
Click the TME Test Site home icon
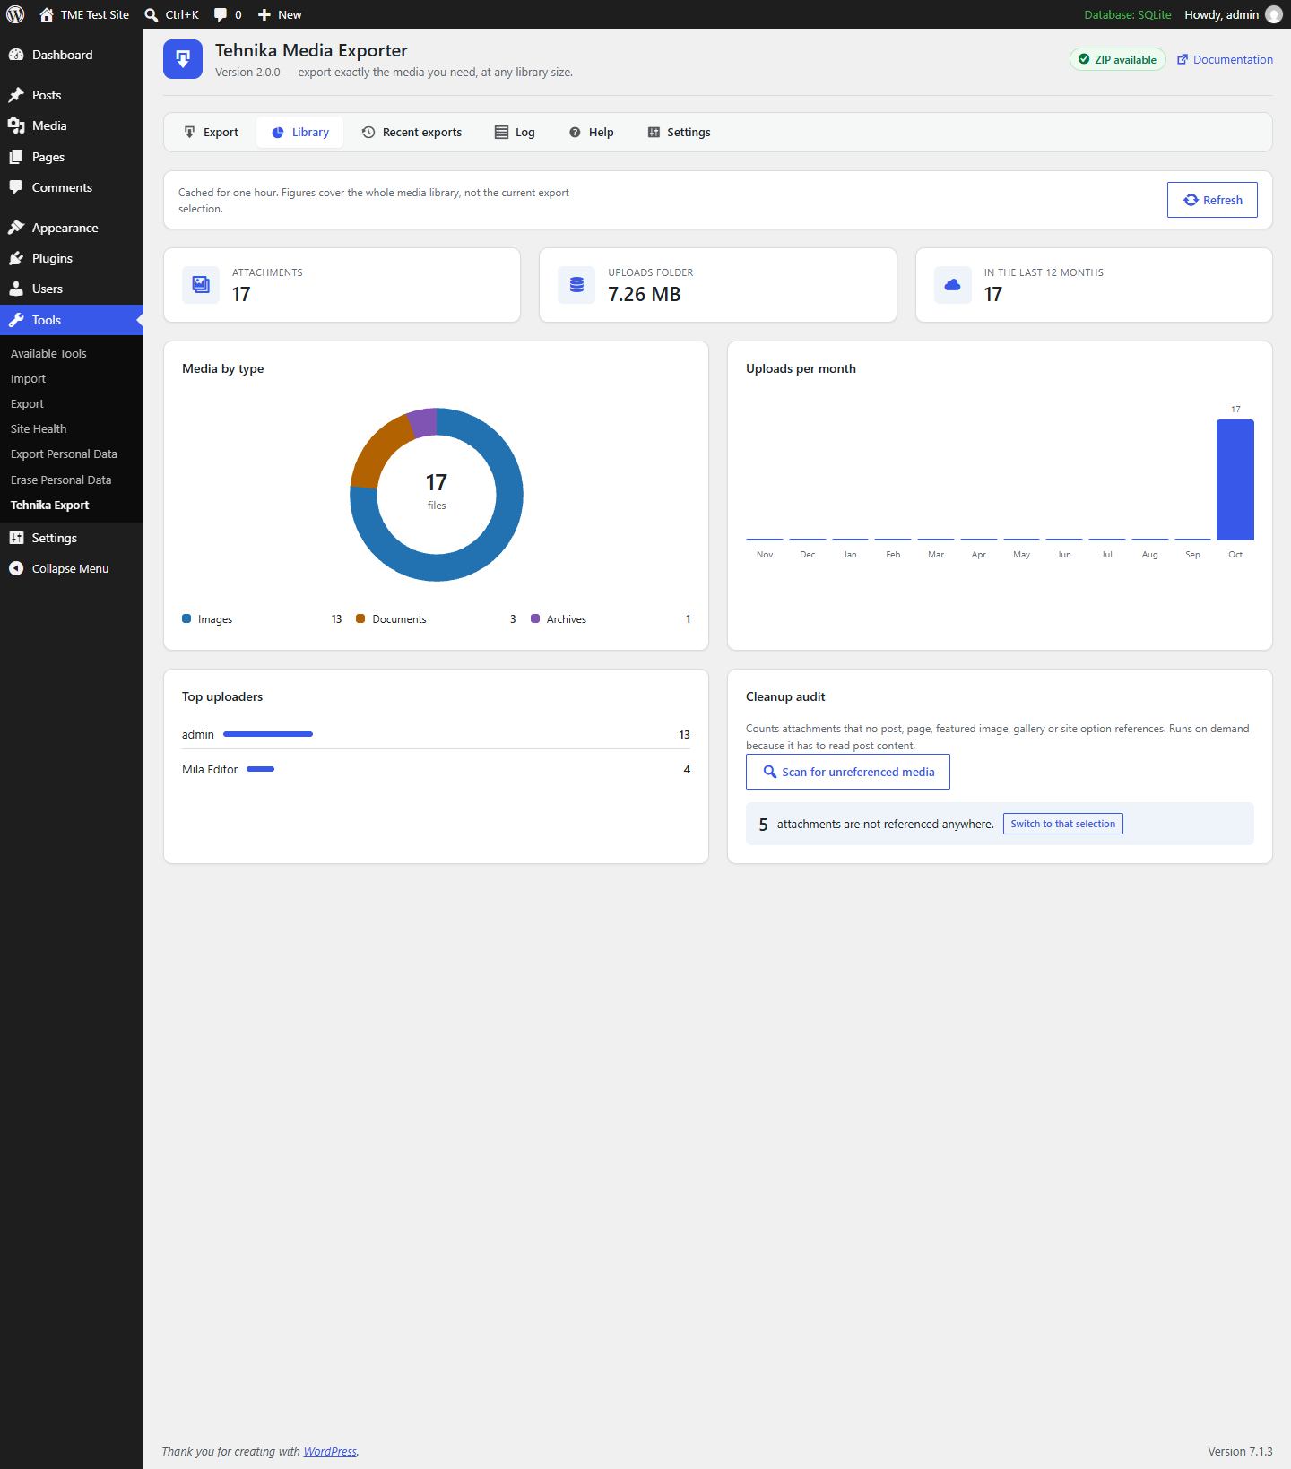pos(47,14)
